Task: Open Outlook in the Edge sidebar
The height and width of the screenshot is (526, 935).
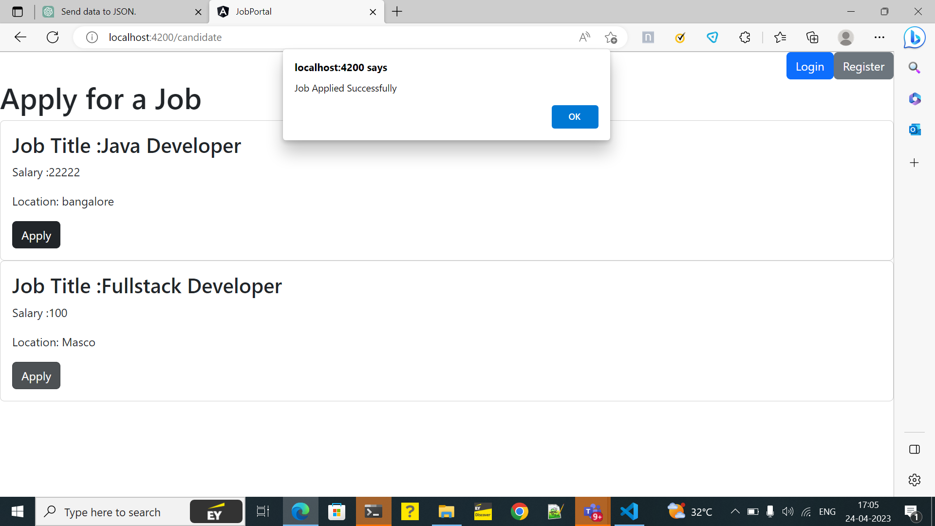Action: (915, 130)
